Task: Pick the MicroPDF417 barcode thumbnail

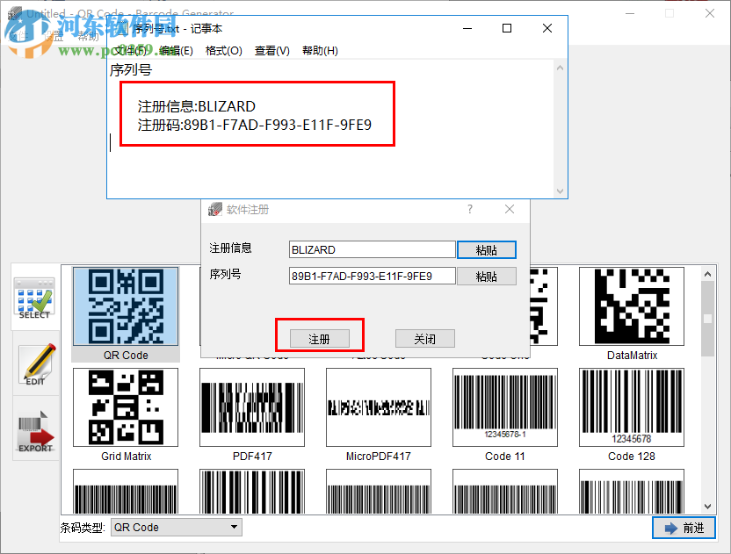Action: pos(378,407)
